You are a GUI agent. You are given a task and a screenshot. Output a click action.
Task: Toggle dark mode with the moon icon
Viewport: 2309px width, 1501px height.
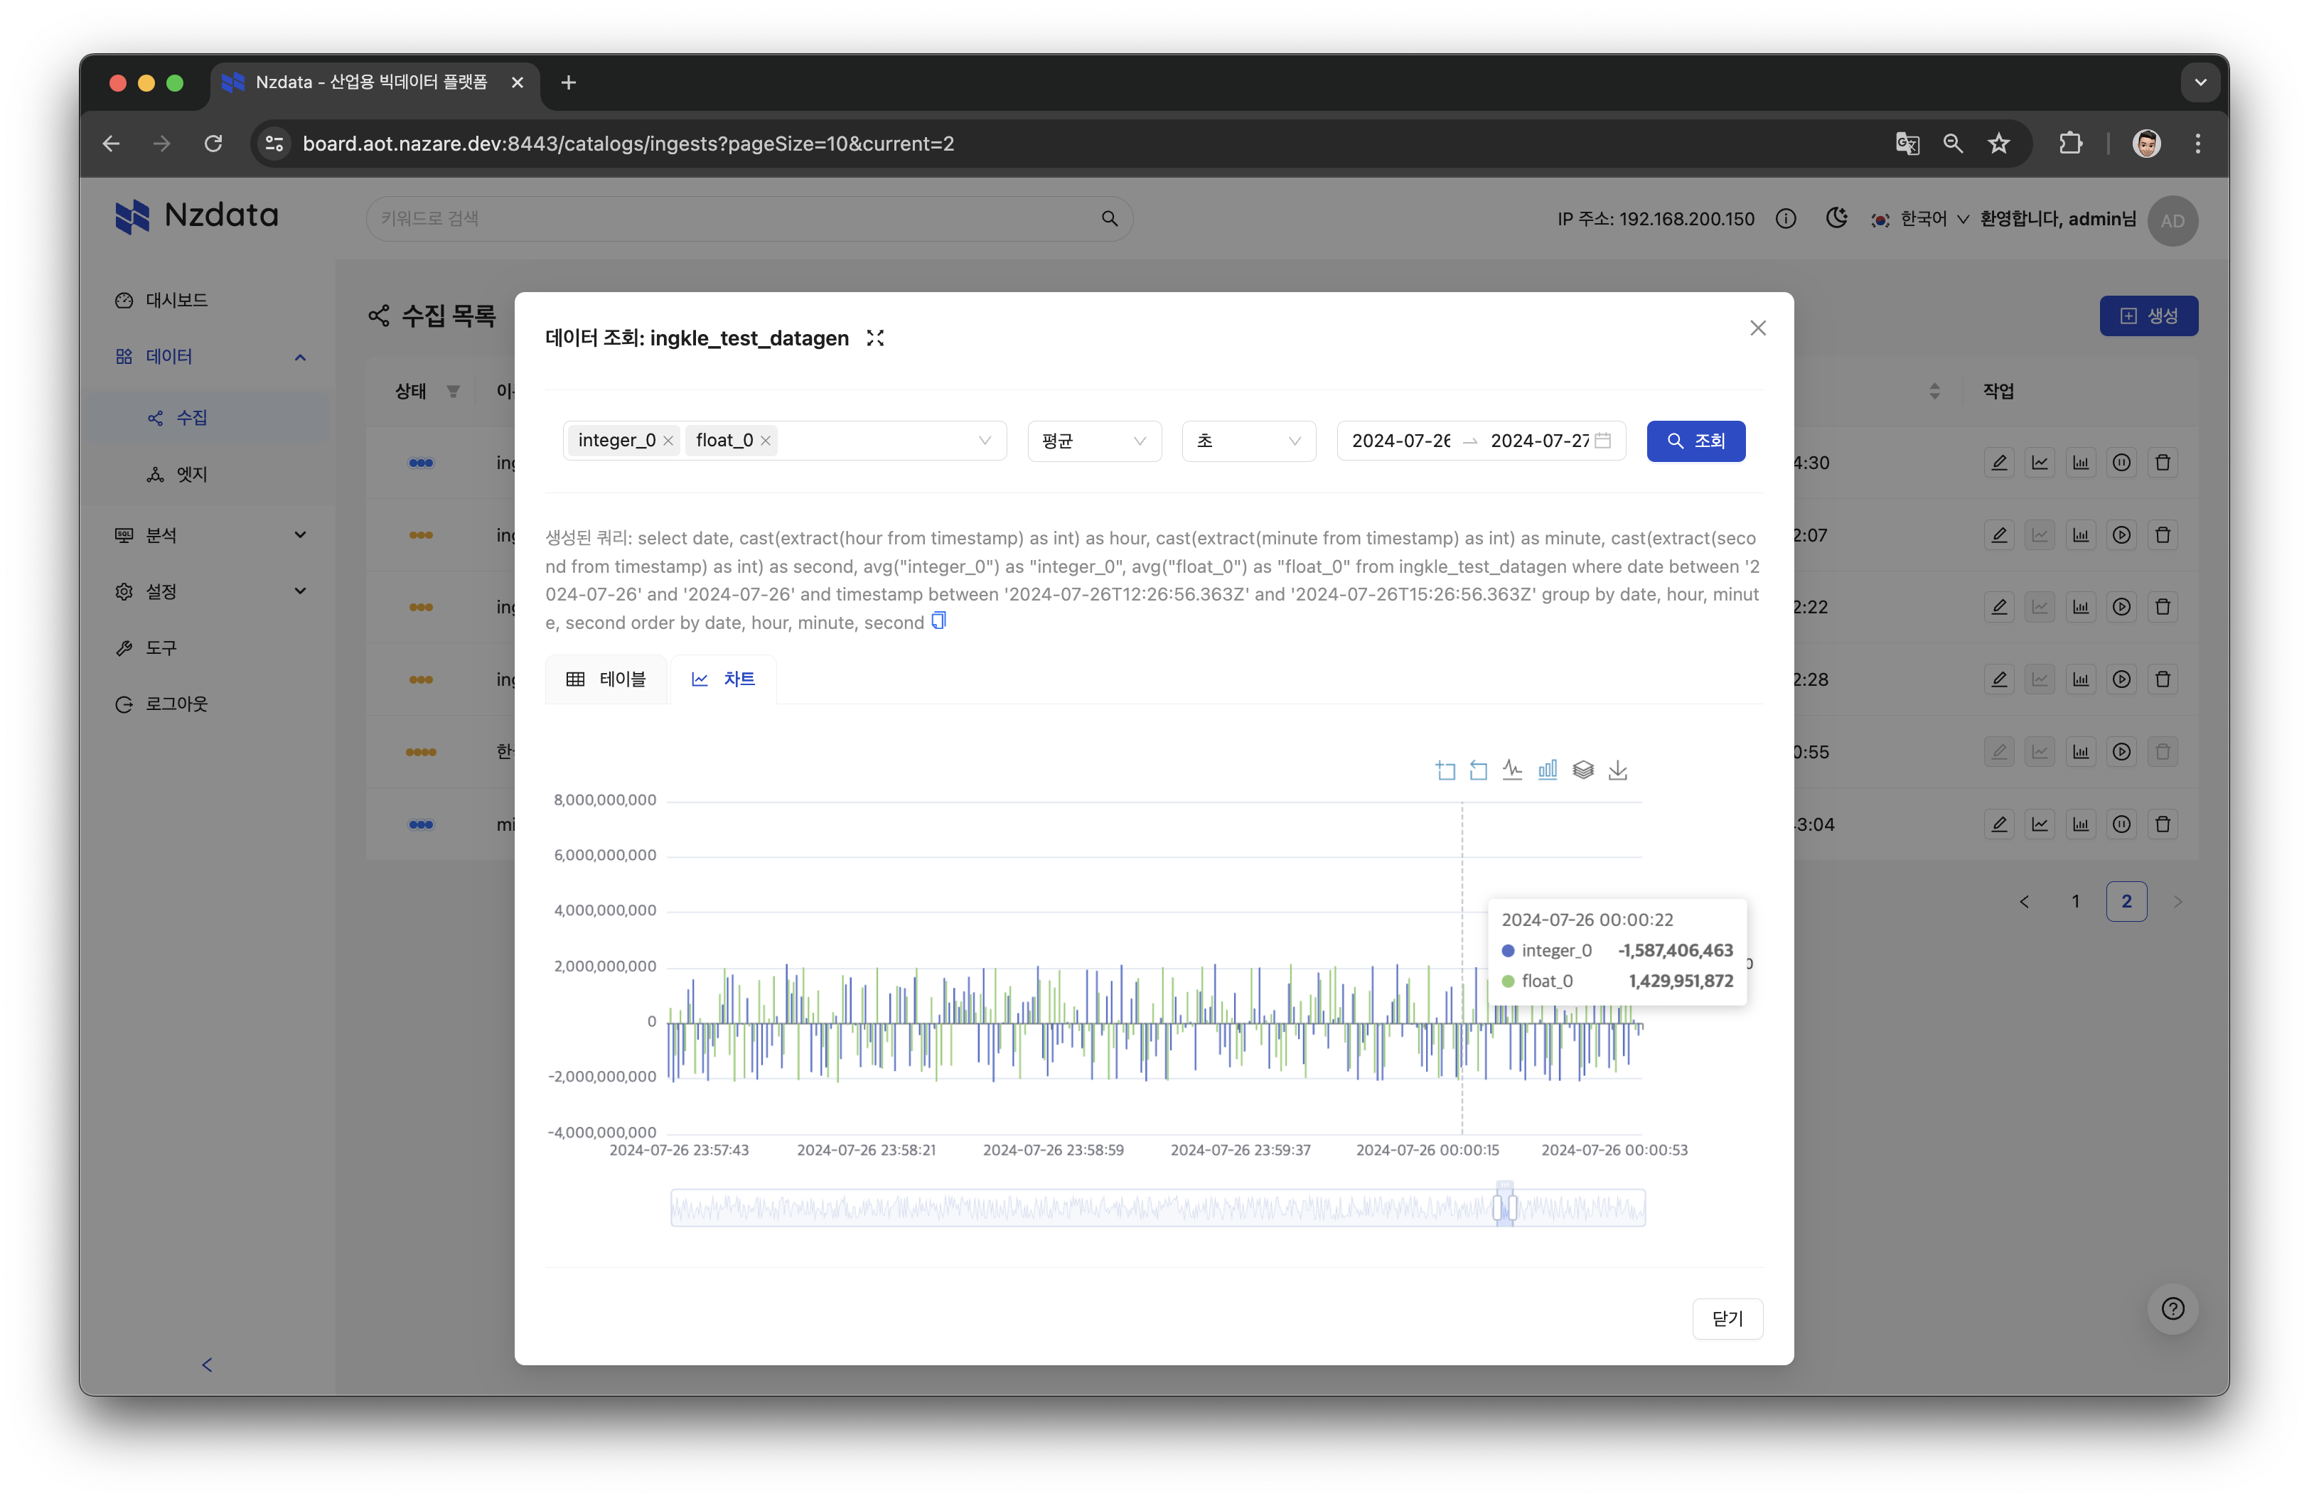[1836, 219]
